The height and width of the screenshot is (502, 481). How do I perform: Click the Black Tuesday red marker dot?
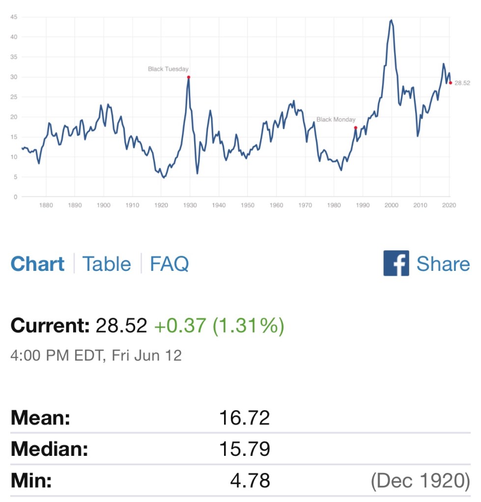pyautogui.click(x=189, y=77)
